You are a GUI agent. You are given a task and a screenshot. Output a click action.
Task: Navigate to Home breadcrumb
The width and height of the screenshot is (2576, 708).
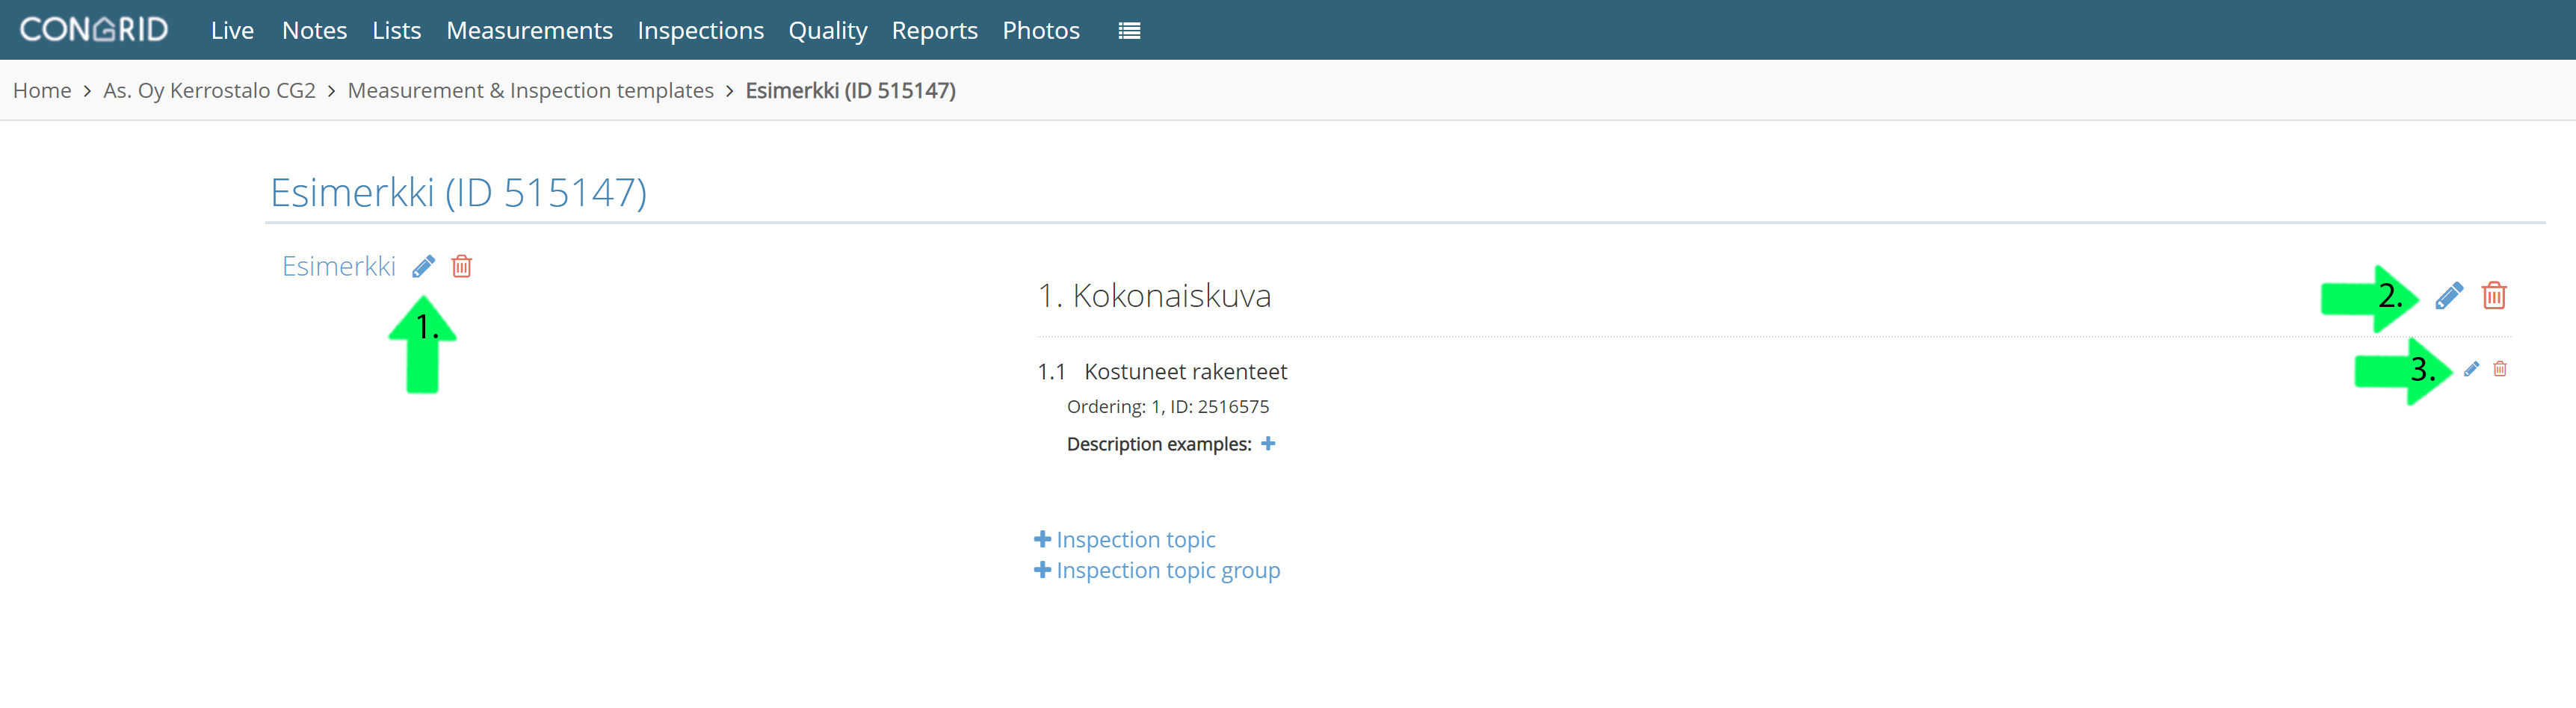click(x=42, y=90)
